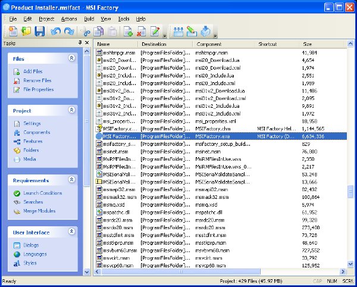
Task: Open the Edit menu
Action: pyautogui.click(x=27, y=19)
